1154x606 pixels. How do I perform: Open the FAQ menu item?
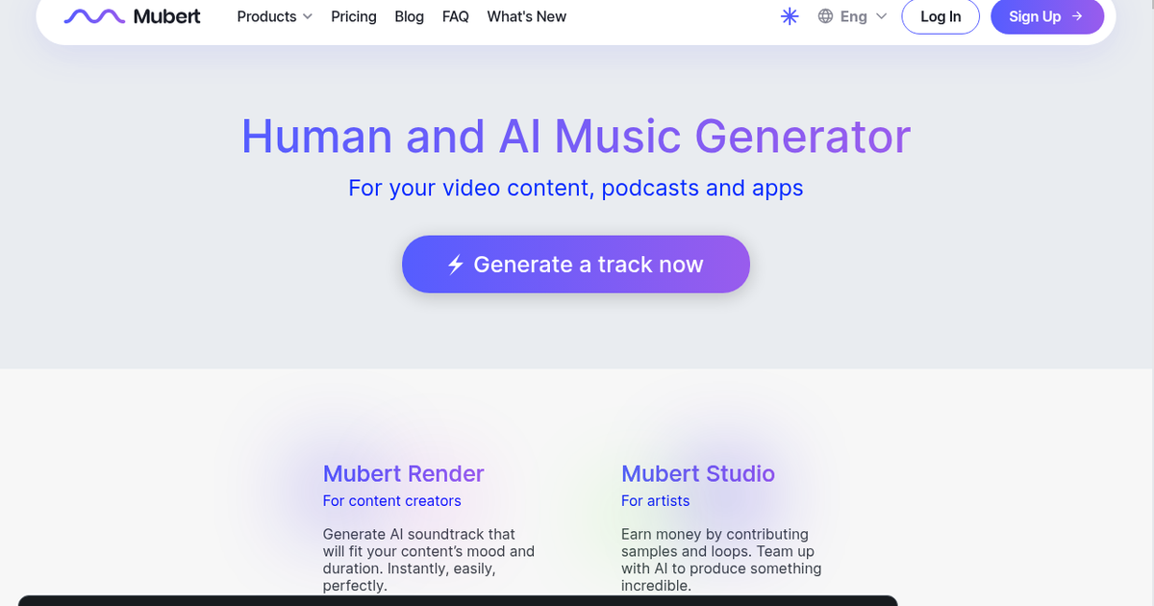click(456, 16)
